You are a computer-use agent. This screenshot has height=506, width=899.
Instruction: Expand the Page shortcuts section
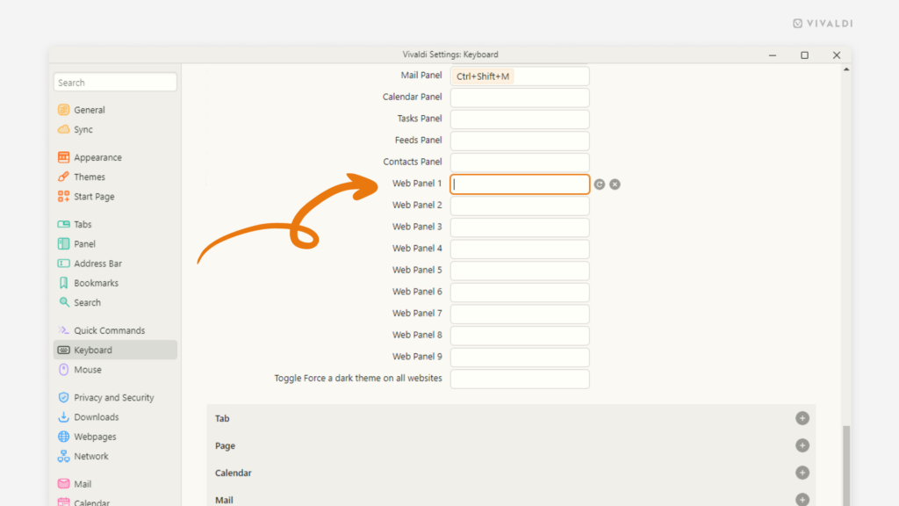point(802,445)
